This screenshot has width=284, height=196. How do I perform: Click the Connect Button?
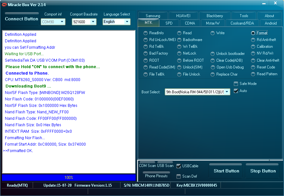point(22,19)
